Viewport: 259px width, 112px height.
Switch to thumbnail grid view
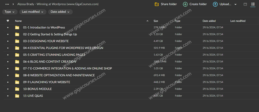click(245, 4)
